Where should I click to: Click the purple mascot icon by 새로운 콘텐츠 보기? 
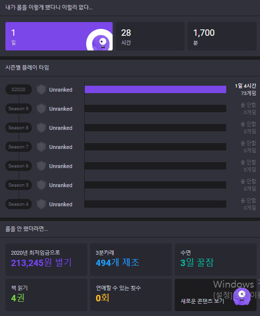(x=242, y=296)
